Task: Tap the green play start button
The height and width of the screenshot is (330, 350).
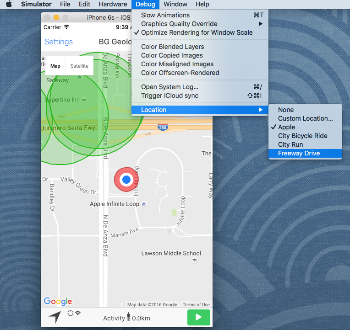Action: (x=199, y=317)
